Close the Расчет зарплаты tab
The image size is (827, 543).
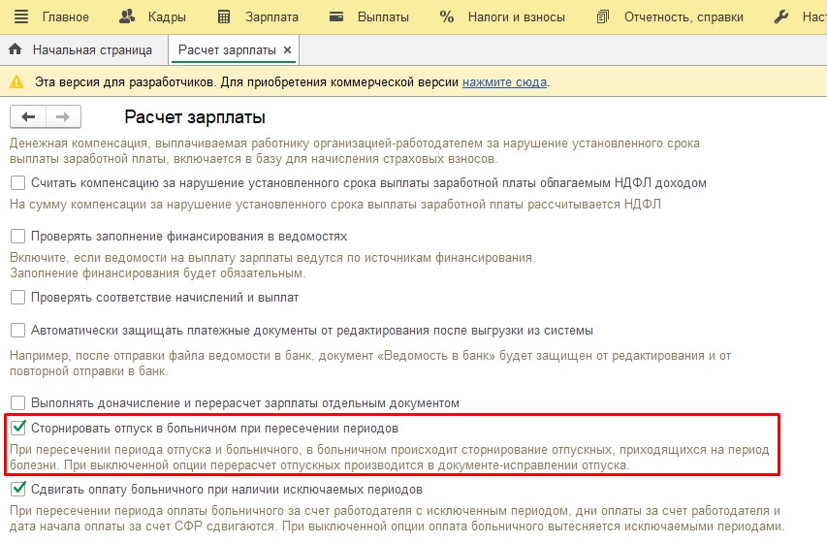coord(287,50)
